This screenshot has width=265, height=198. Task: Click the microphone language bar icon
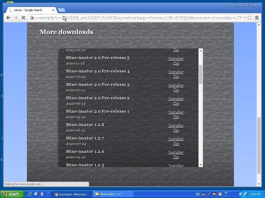[x=209, y=194]
